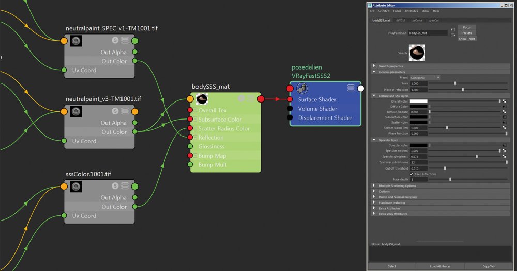Click the map checker button for Scatter radius
Image resolution: width=517 pixels, height=271 pixels.
504,127
